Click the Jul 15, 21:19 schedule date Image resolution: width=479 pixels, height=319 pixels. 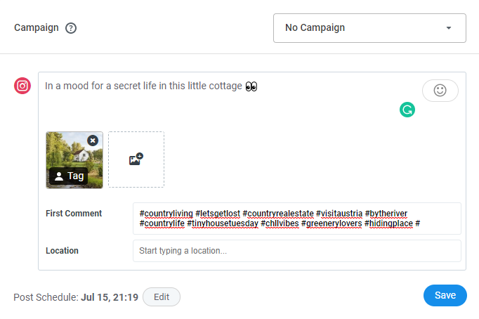pos(109,297)
